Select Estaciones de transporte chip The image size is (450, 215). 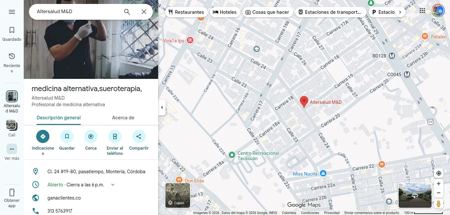point(331,12)
